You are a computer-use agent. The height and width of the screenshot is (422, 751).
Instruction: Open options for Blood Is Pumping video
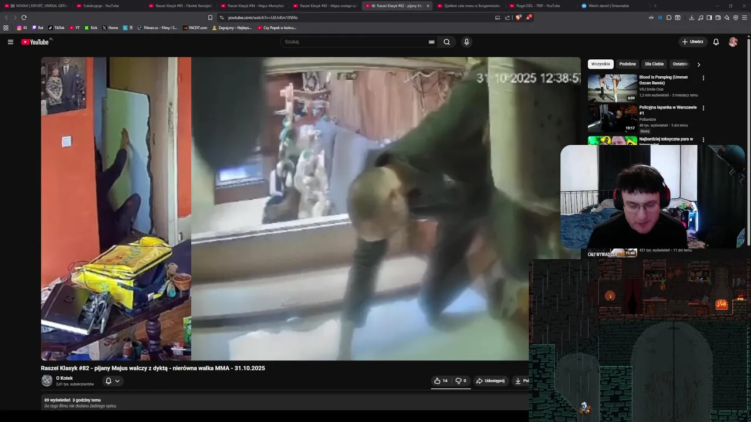click(703, 77)
